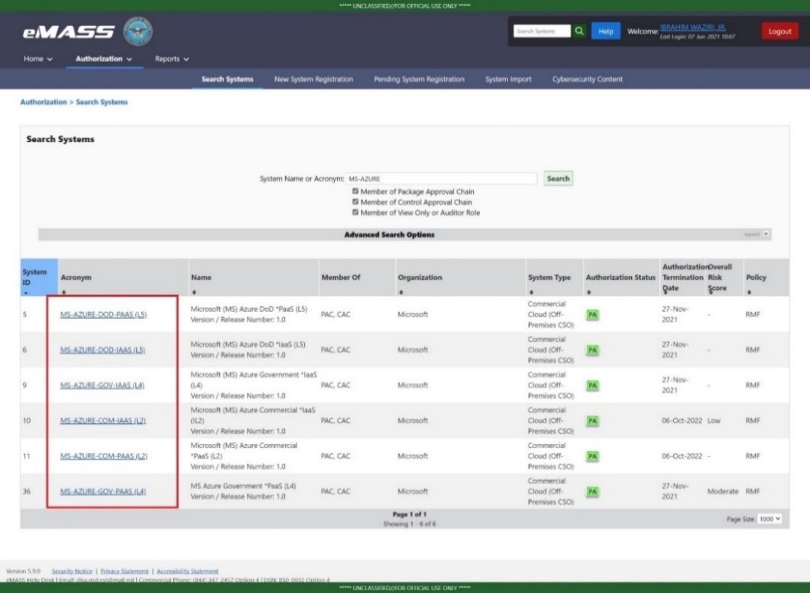This screenshot has height=593, width=810.
Task: Click the blue Help button
Action: [605, 31]
